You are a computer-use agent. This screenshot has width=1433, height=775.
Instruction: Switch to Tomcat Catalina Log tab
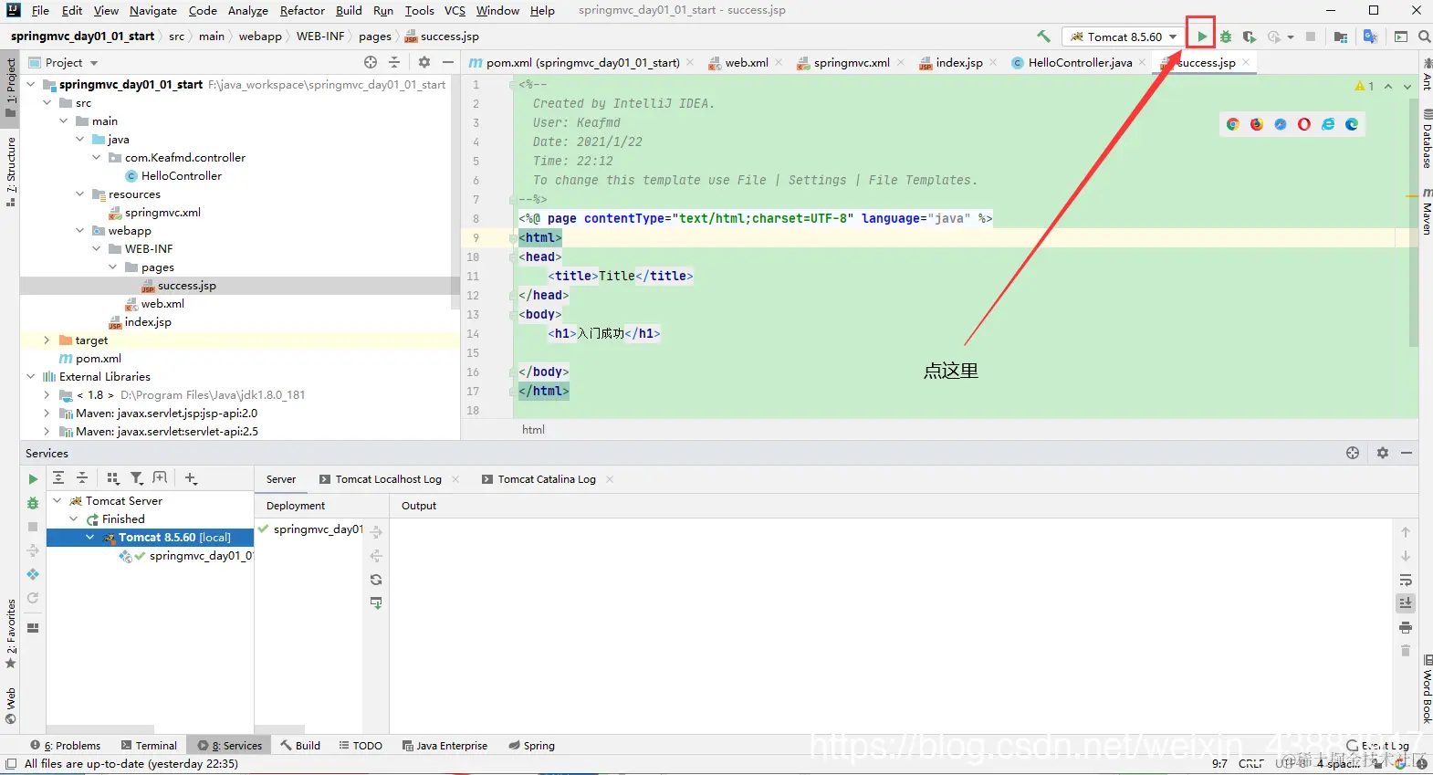(547, 479)
